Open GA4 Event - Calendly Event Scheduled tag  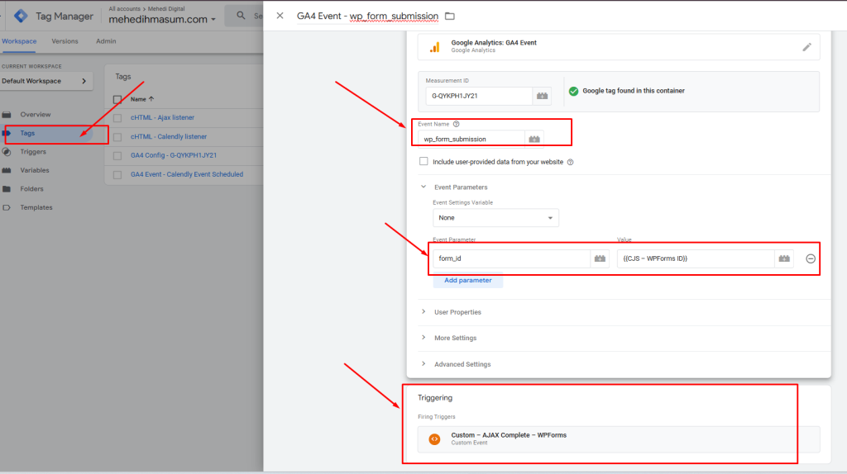click(187, 175)
